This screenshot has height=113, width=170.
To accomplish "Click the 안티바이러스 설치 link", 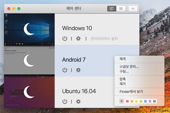I will pos(104,38).
